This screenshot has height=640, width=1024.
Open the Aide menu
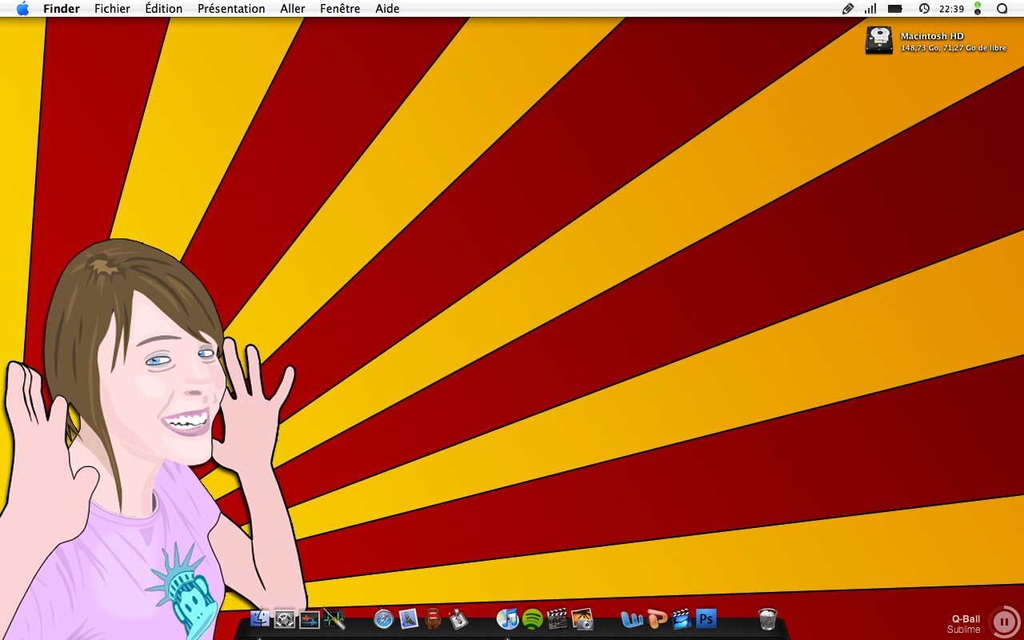click(x=387, y=9)
